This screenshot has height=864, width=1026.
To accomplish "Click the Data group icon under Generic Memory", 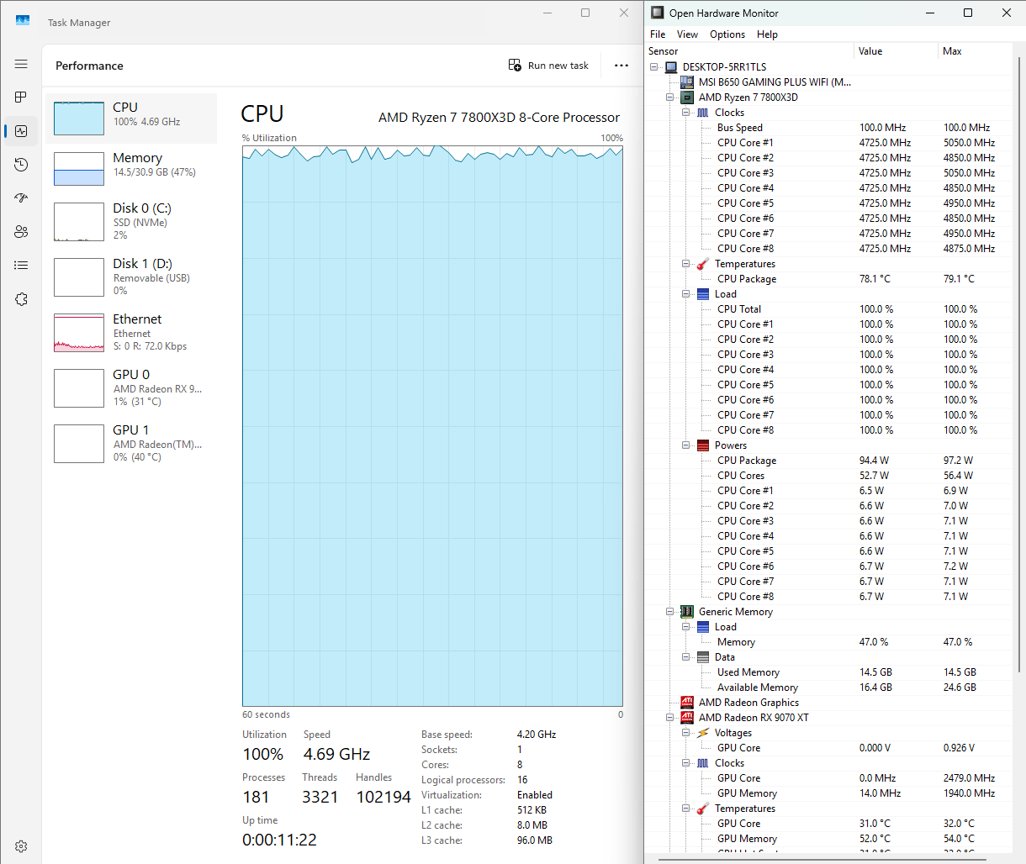I will [703, 657].
